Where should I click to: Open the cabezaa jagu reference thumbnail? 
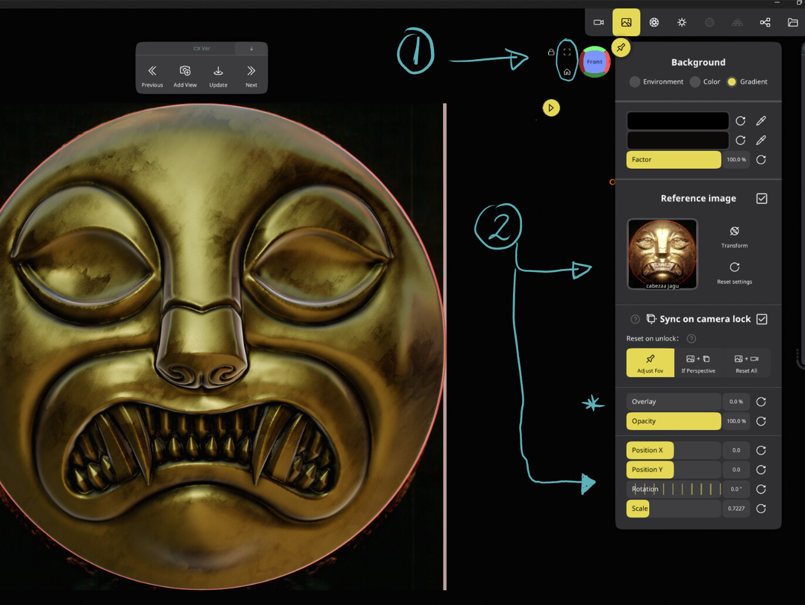tap(663, 254)
